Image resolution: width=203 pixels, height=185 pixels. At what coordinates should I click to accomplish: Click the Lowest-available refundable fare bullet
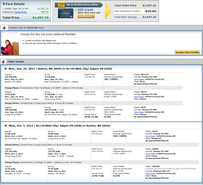[x=40, y=40]
